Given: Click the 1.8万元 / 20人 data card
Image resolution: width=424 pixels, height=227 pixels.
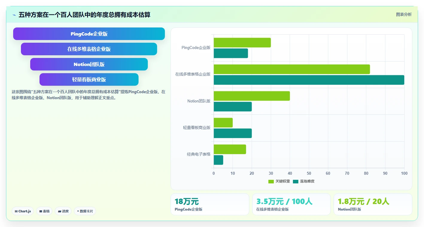Looking at the screenshot, I should [373, 204].
